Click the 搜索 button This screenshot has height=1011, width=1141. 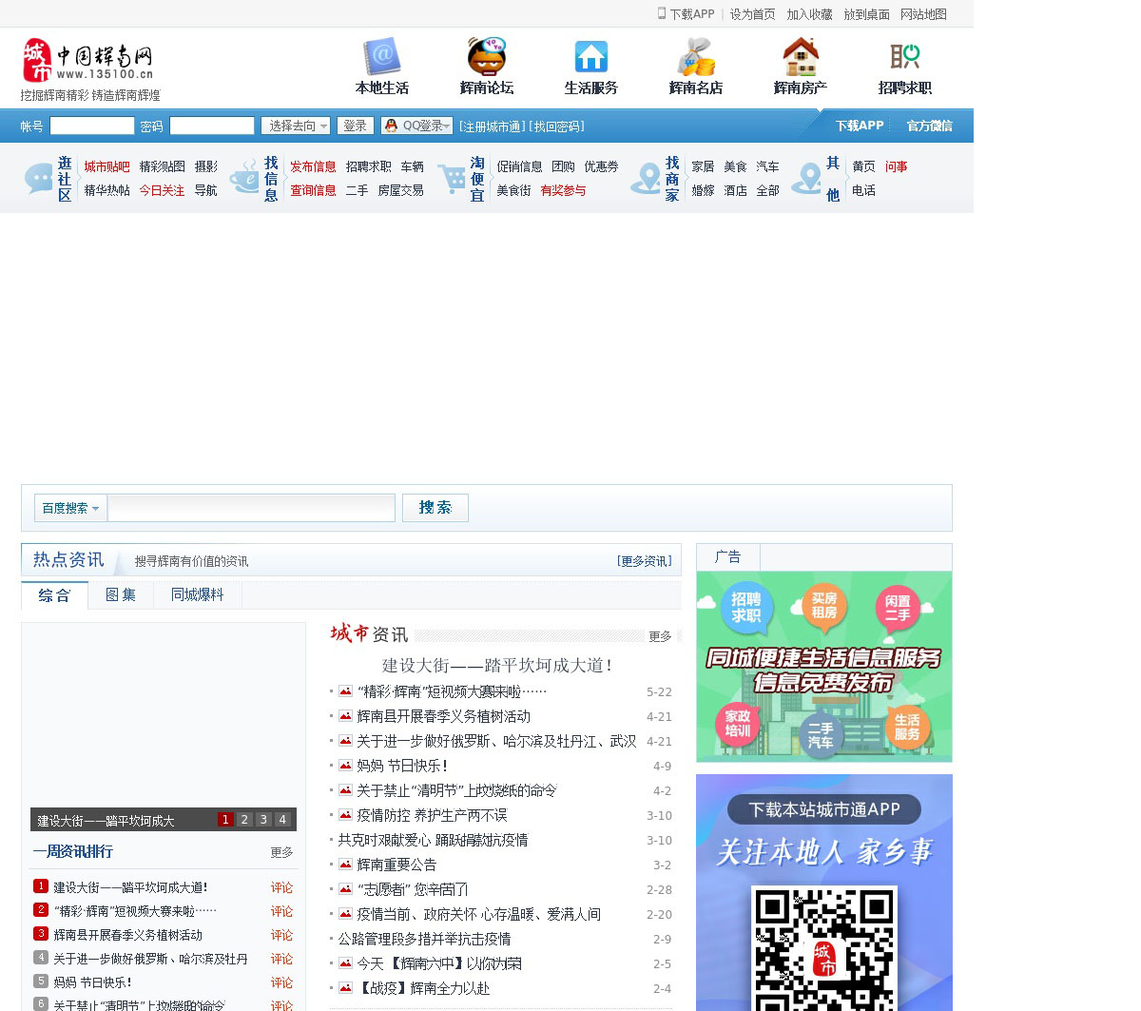[x=435, y=508]
